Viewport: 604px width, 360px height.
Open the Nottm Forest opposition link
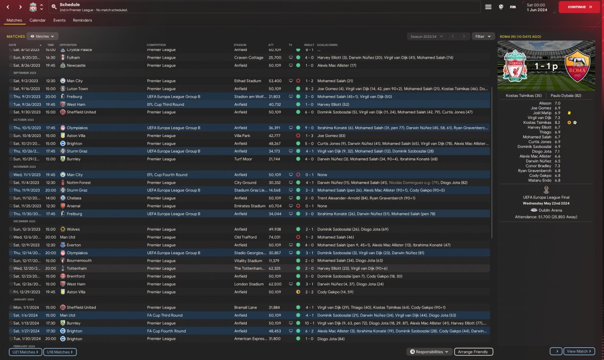[x=79, y=182]
